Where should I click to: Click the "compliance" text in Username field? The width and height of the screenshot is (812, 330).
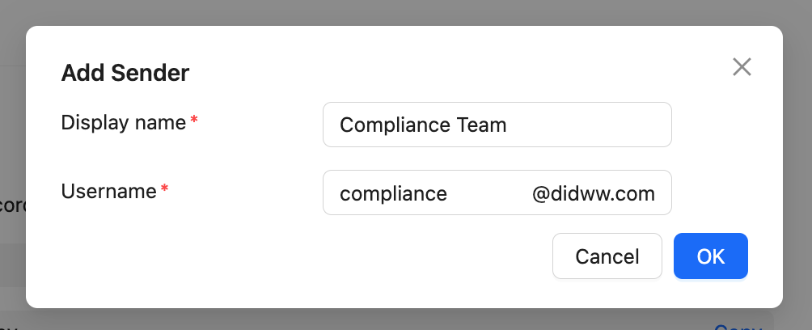393,194
